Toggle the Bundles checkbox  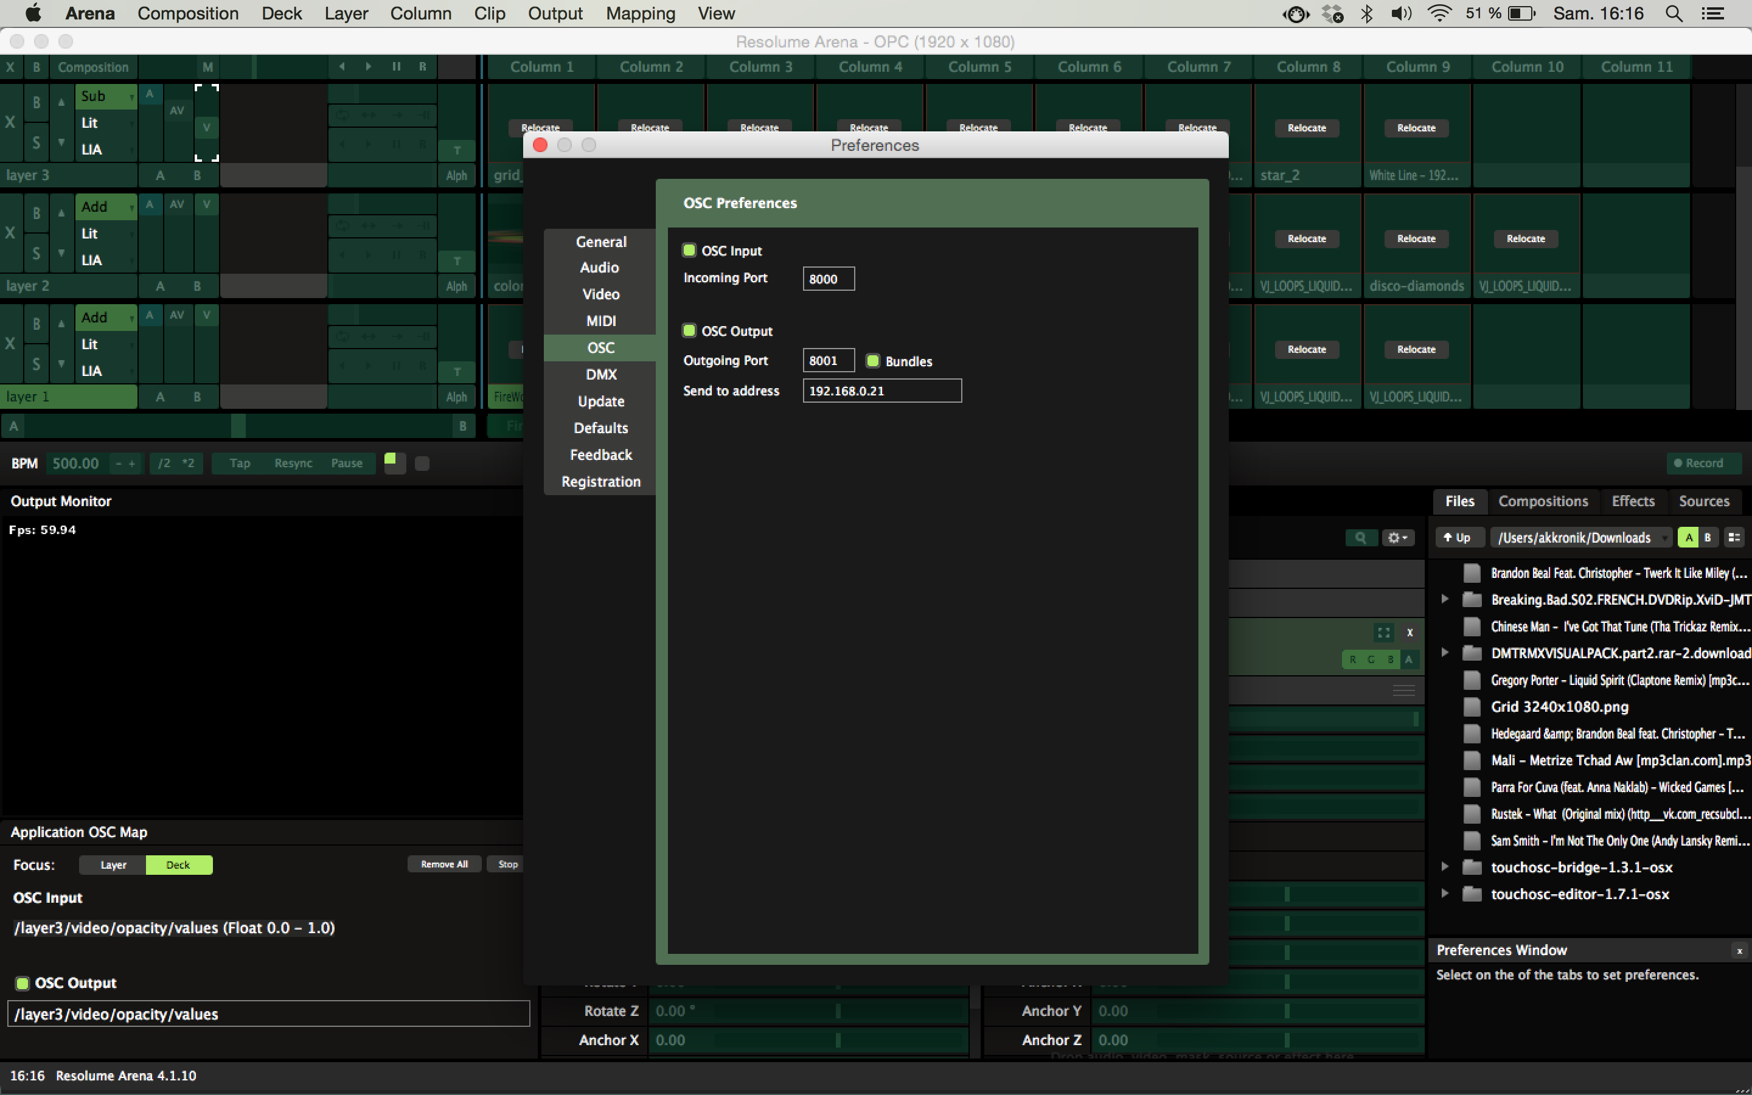(x=873, y=361)
